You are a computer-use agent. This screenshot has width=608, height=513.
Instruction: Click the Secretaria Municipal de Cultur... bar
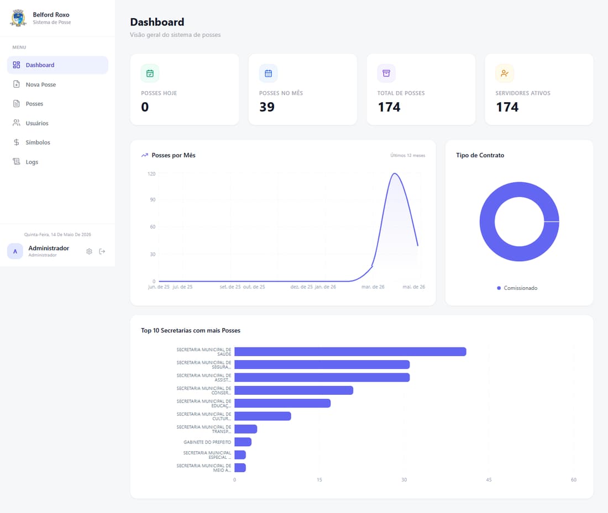click(x=263, y=416)
